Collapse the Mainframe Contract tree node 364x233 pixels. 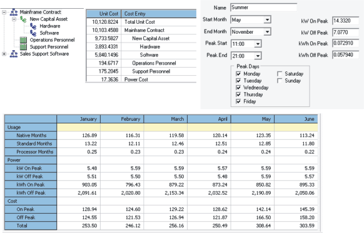pyautogui.click(x=4, y=12)
